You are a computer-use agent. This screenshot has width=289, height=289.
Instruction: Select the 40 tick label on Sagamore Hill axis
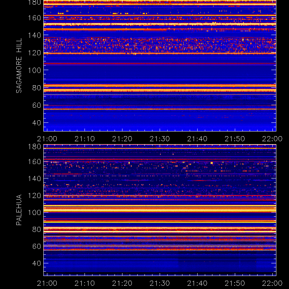click(x=37, y=123)
